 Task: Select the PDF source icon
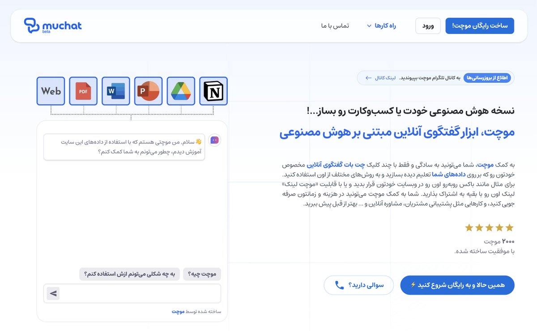[83, 91]
